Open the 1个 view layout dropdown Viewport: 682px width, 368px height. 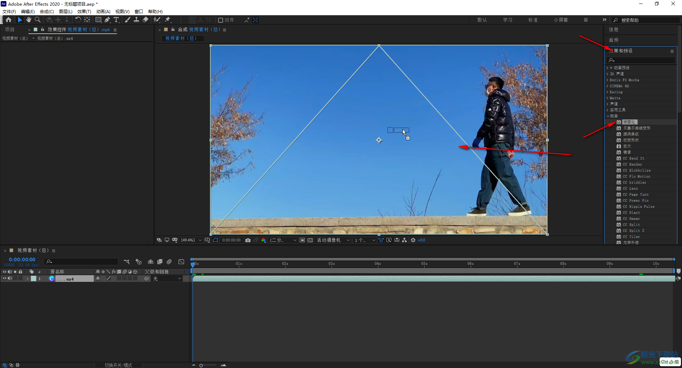coord(365,240)
